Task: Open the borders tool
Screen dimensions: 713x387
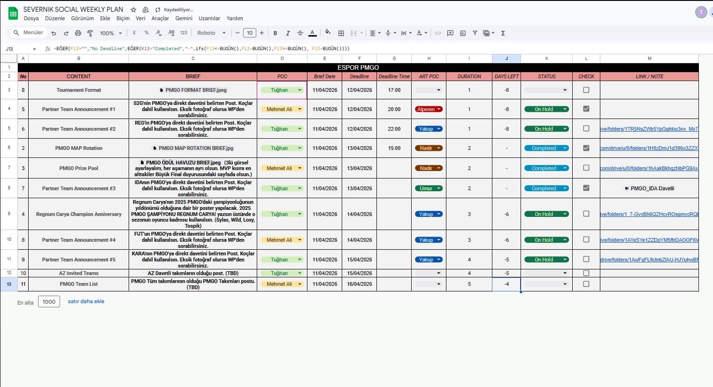Action: pos(341,33)
